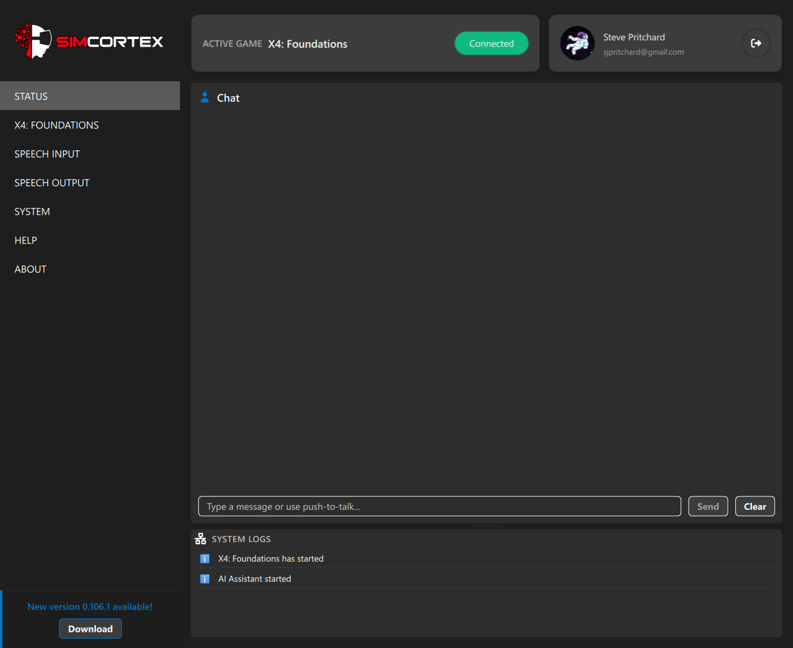The image size is (793, 648).
Task: Go to Speech Input settings
Action: click(x=90, y=154)
